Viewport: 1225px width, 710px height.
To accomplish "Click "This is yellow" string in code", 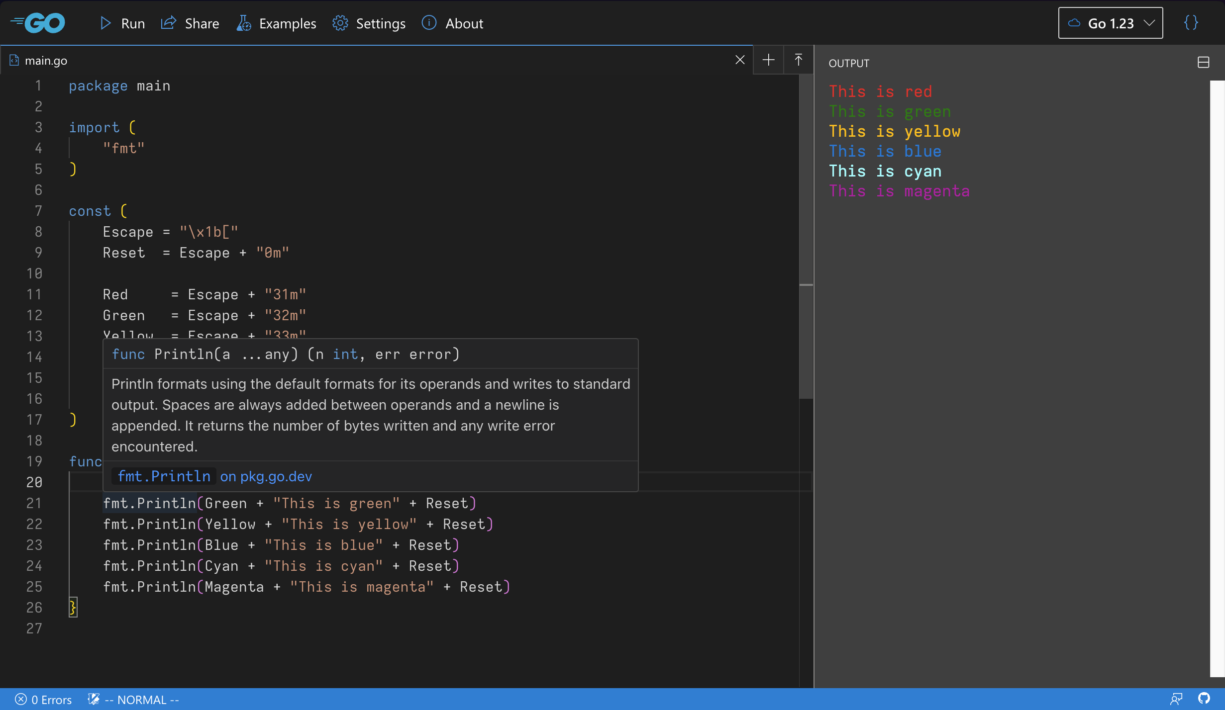I will point(349,525).
